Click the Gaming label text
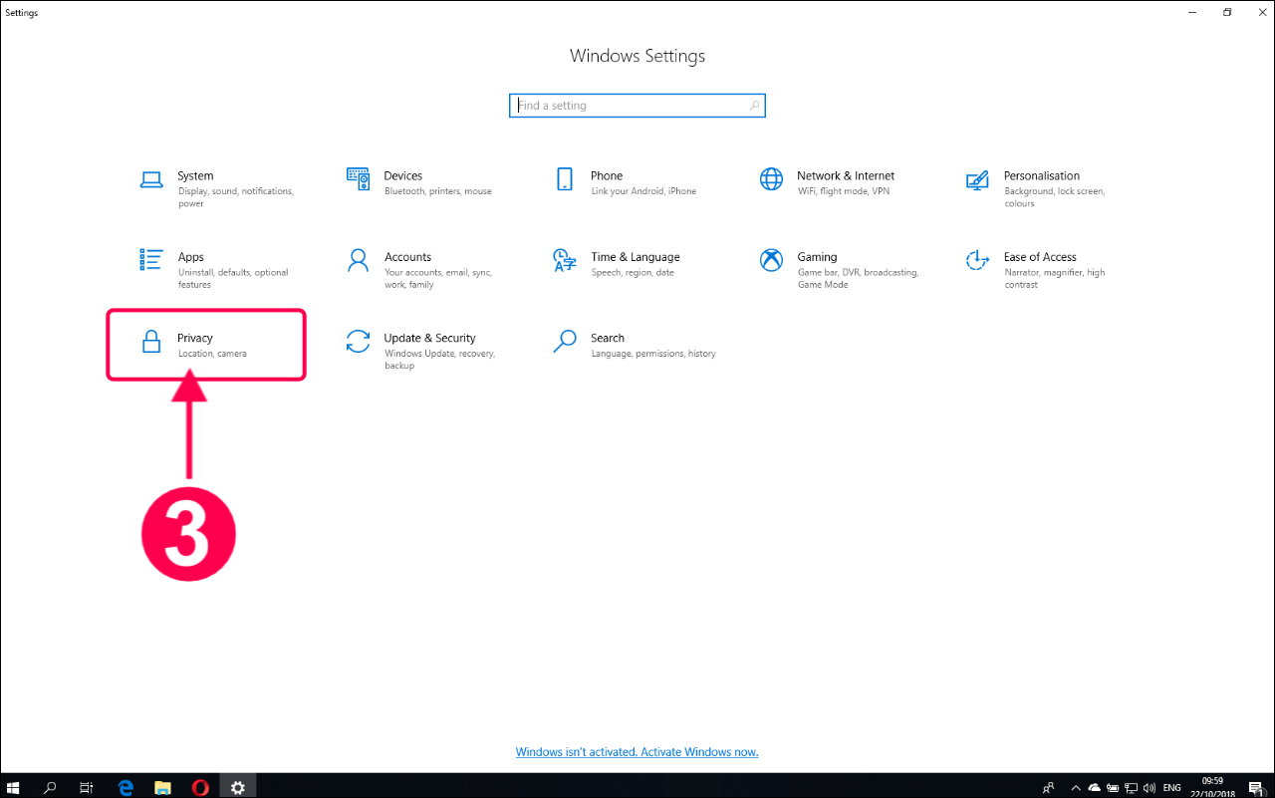The width and height of the screenshot is (1275, 798). (817, 257)
